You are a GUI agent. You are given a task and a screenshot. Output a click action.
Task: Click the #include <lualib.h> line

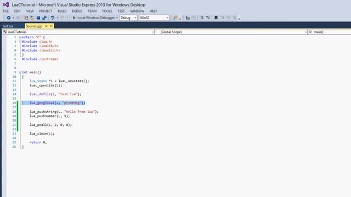pyautogui.click(x=40, y=46)
